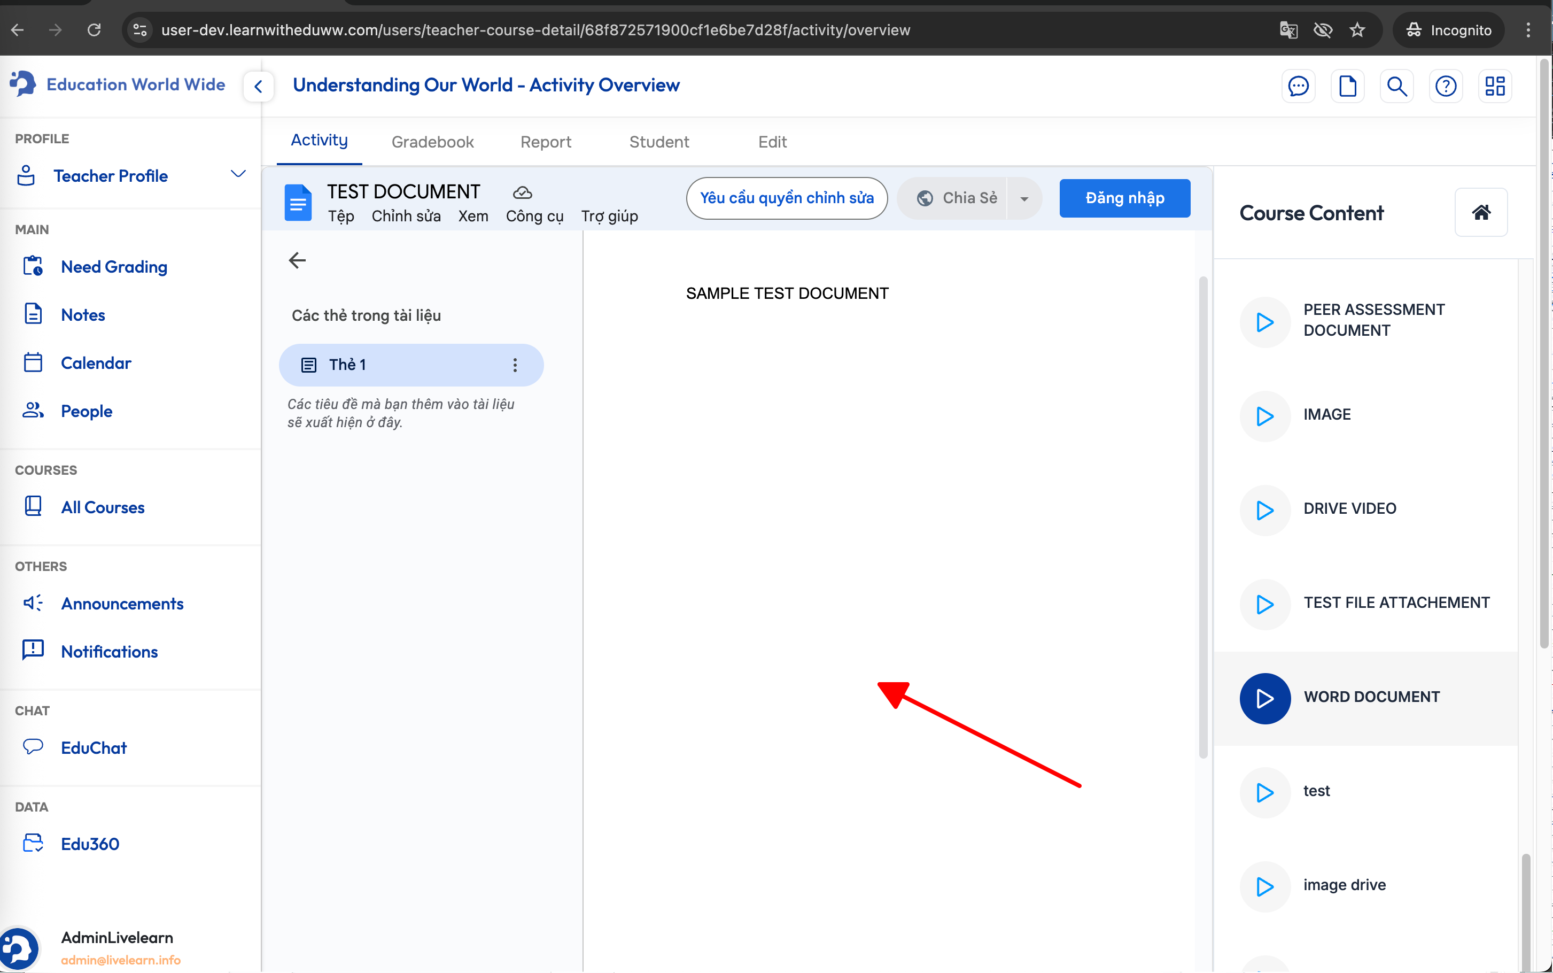Switch to the Gradebook tab
Image resolution: width=1553 pixels, height=973 pixels.
[x=432, y=142]
